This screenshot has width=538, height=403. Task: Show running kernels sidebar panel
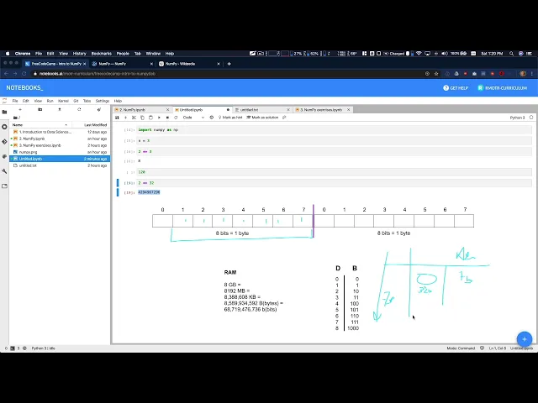[4, 127]
